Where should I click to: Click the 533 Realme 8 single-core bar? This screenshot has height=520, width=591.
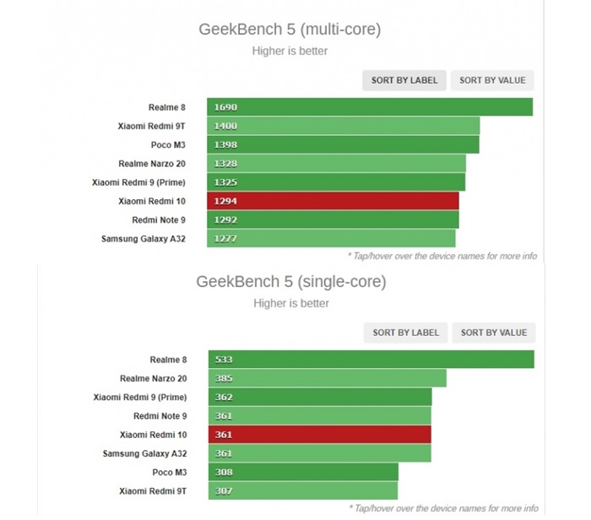[371, 360]
